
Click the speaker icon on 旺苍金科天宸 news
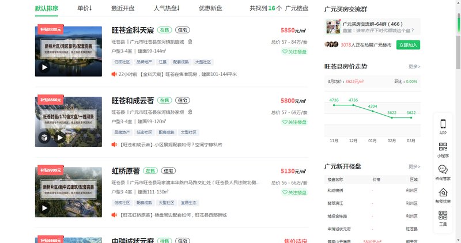pos(114,74)
